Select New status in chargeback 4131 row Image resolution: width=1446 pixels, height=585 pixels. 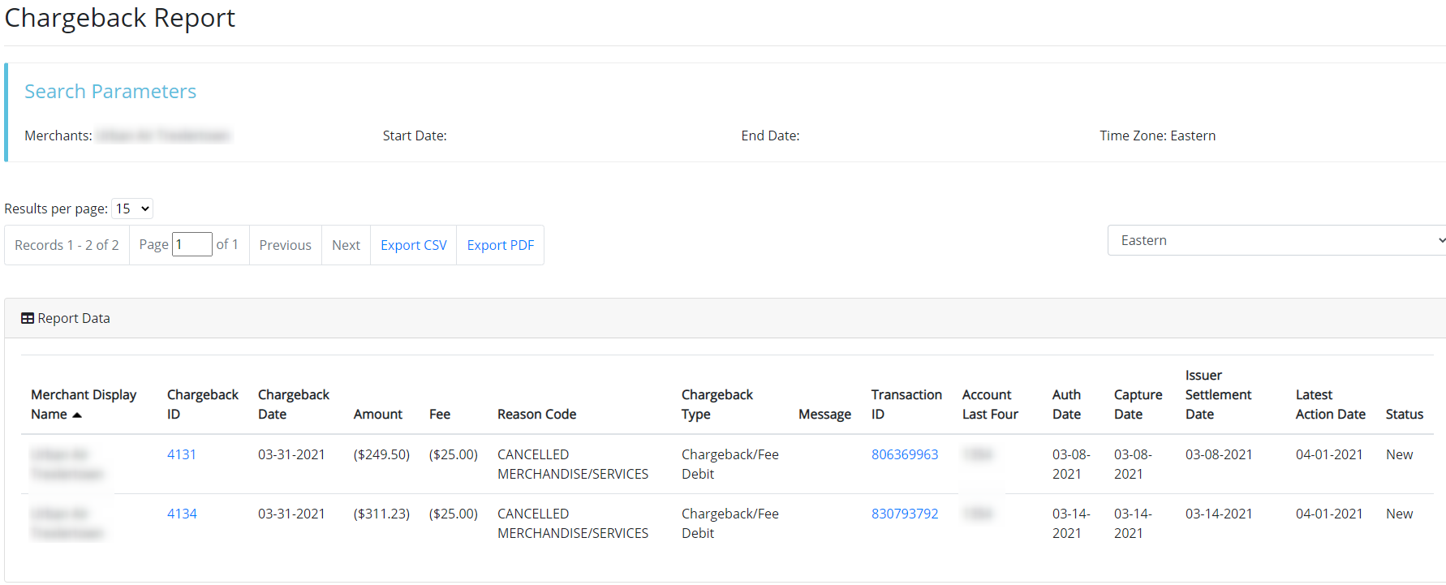pos(1399,454)
